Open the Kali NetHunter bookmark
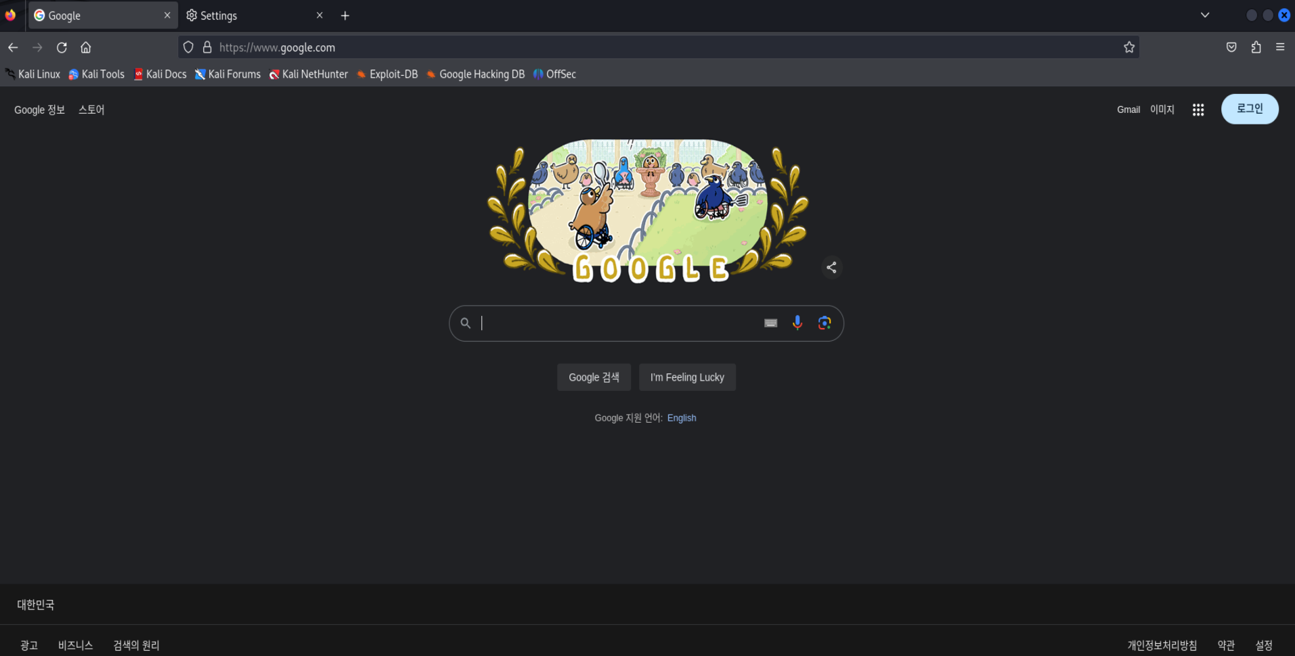Viewport: 1295px width, 656px height. click(x=308, y=74)
